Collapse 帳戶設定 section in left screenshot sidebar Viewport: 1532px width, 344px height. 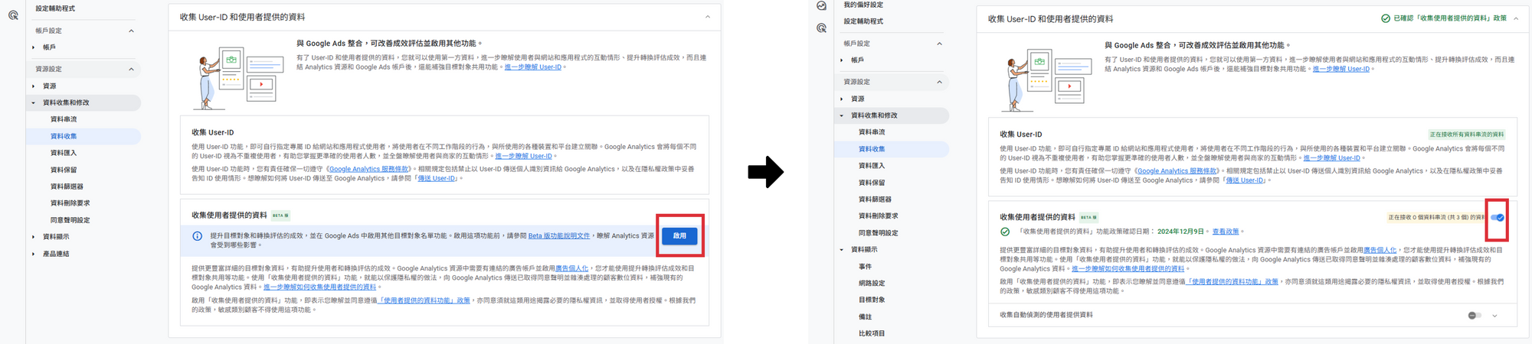pyautogui.click(x=131, y=31)
